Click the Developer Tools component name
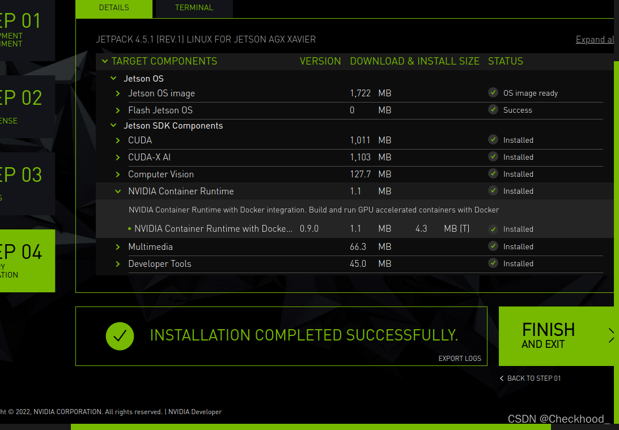Image resolution: width=619 pixels, height=430 pixels. pyautogui.click(x=159, y=264)
